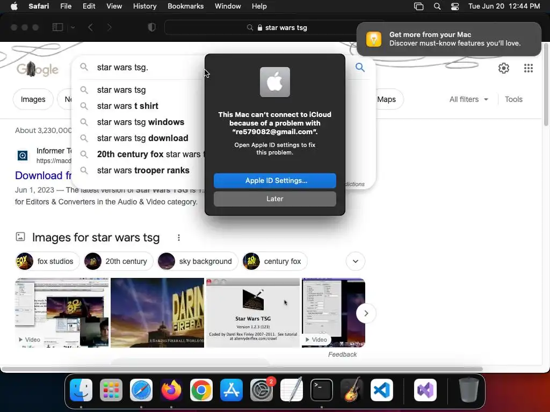Viewport: 550px width, 412px height.
Task: Open Finder from the Dock
Action: [x=81, y=390]
